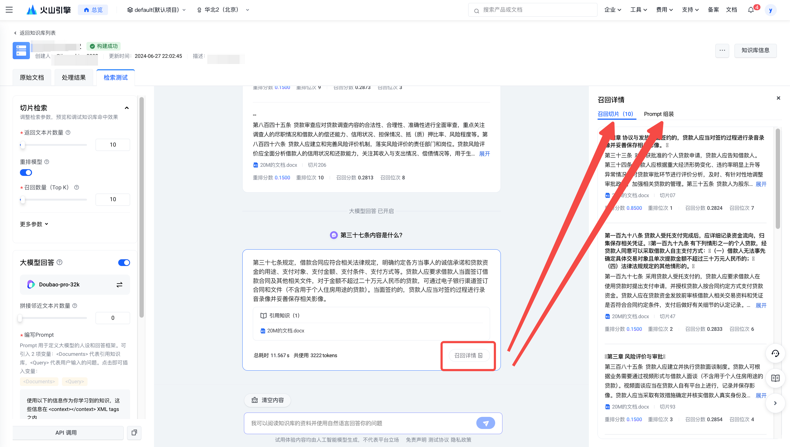Expand the 切片47 recall chunk text
790x447 pixels.
coord(761,306)
